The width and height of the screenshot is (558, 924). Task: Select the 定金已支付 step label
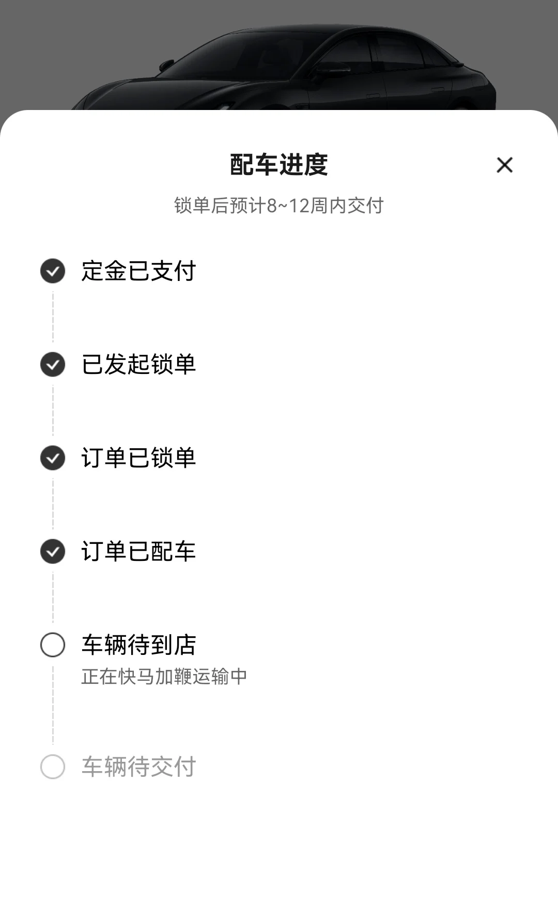click(x=138, y=271)
